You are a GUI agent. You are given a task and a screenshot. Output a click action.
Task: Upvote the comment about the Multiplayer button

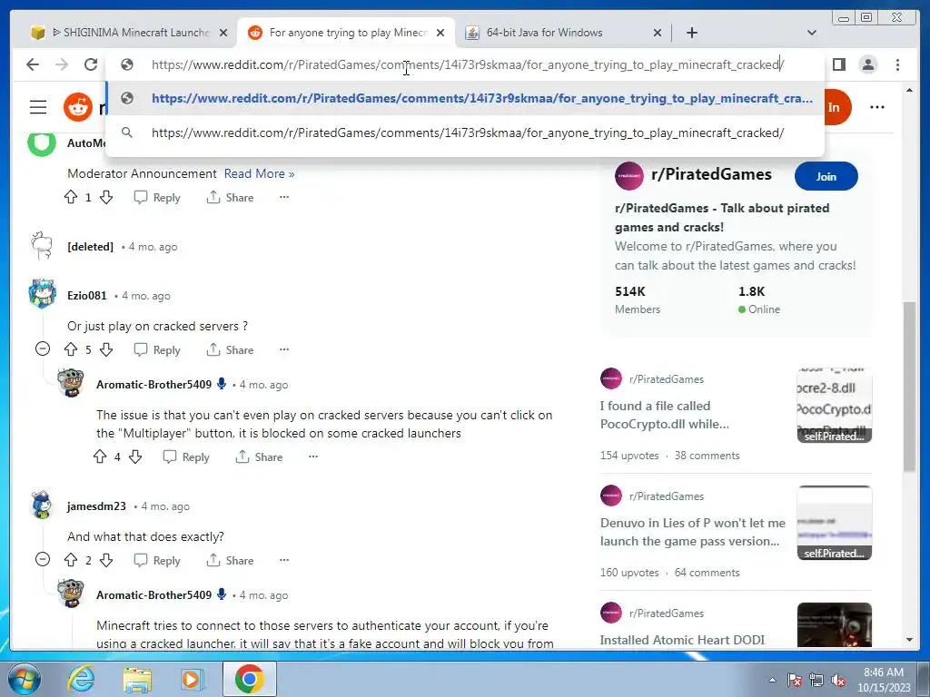click(100, 456)
